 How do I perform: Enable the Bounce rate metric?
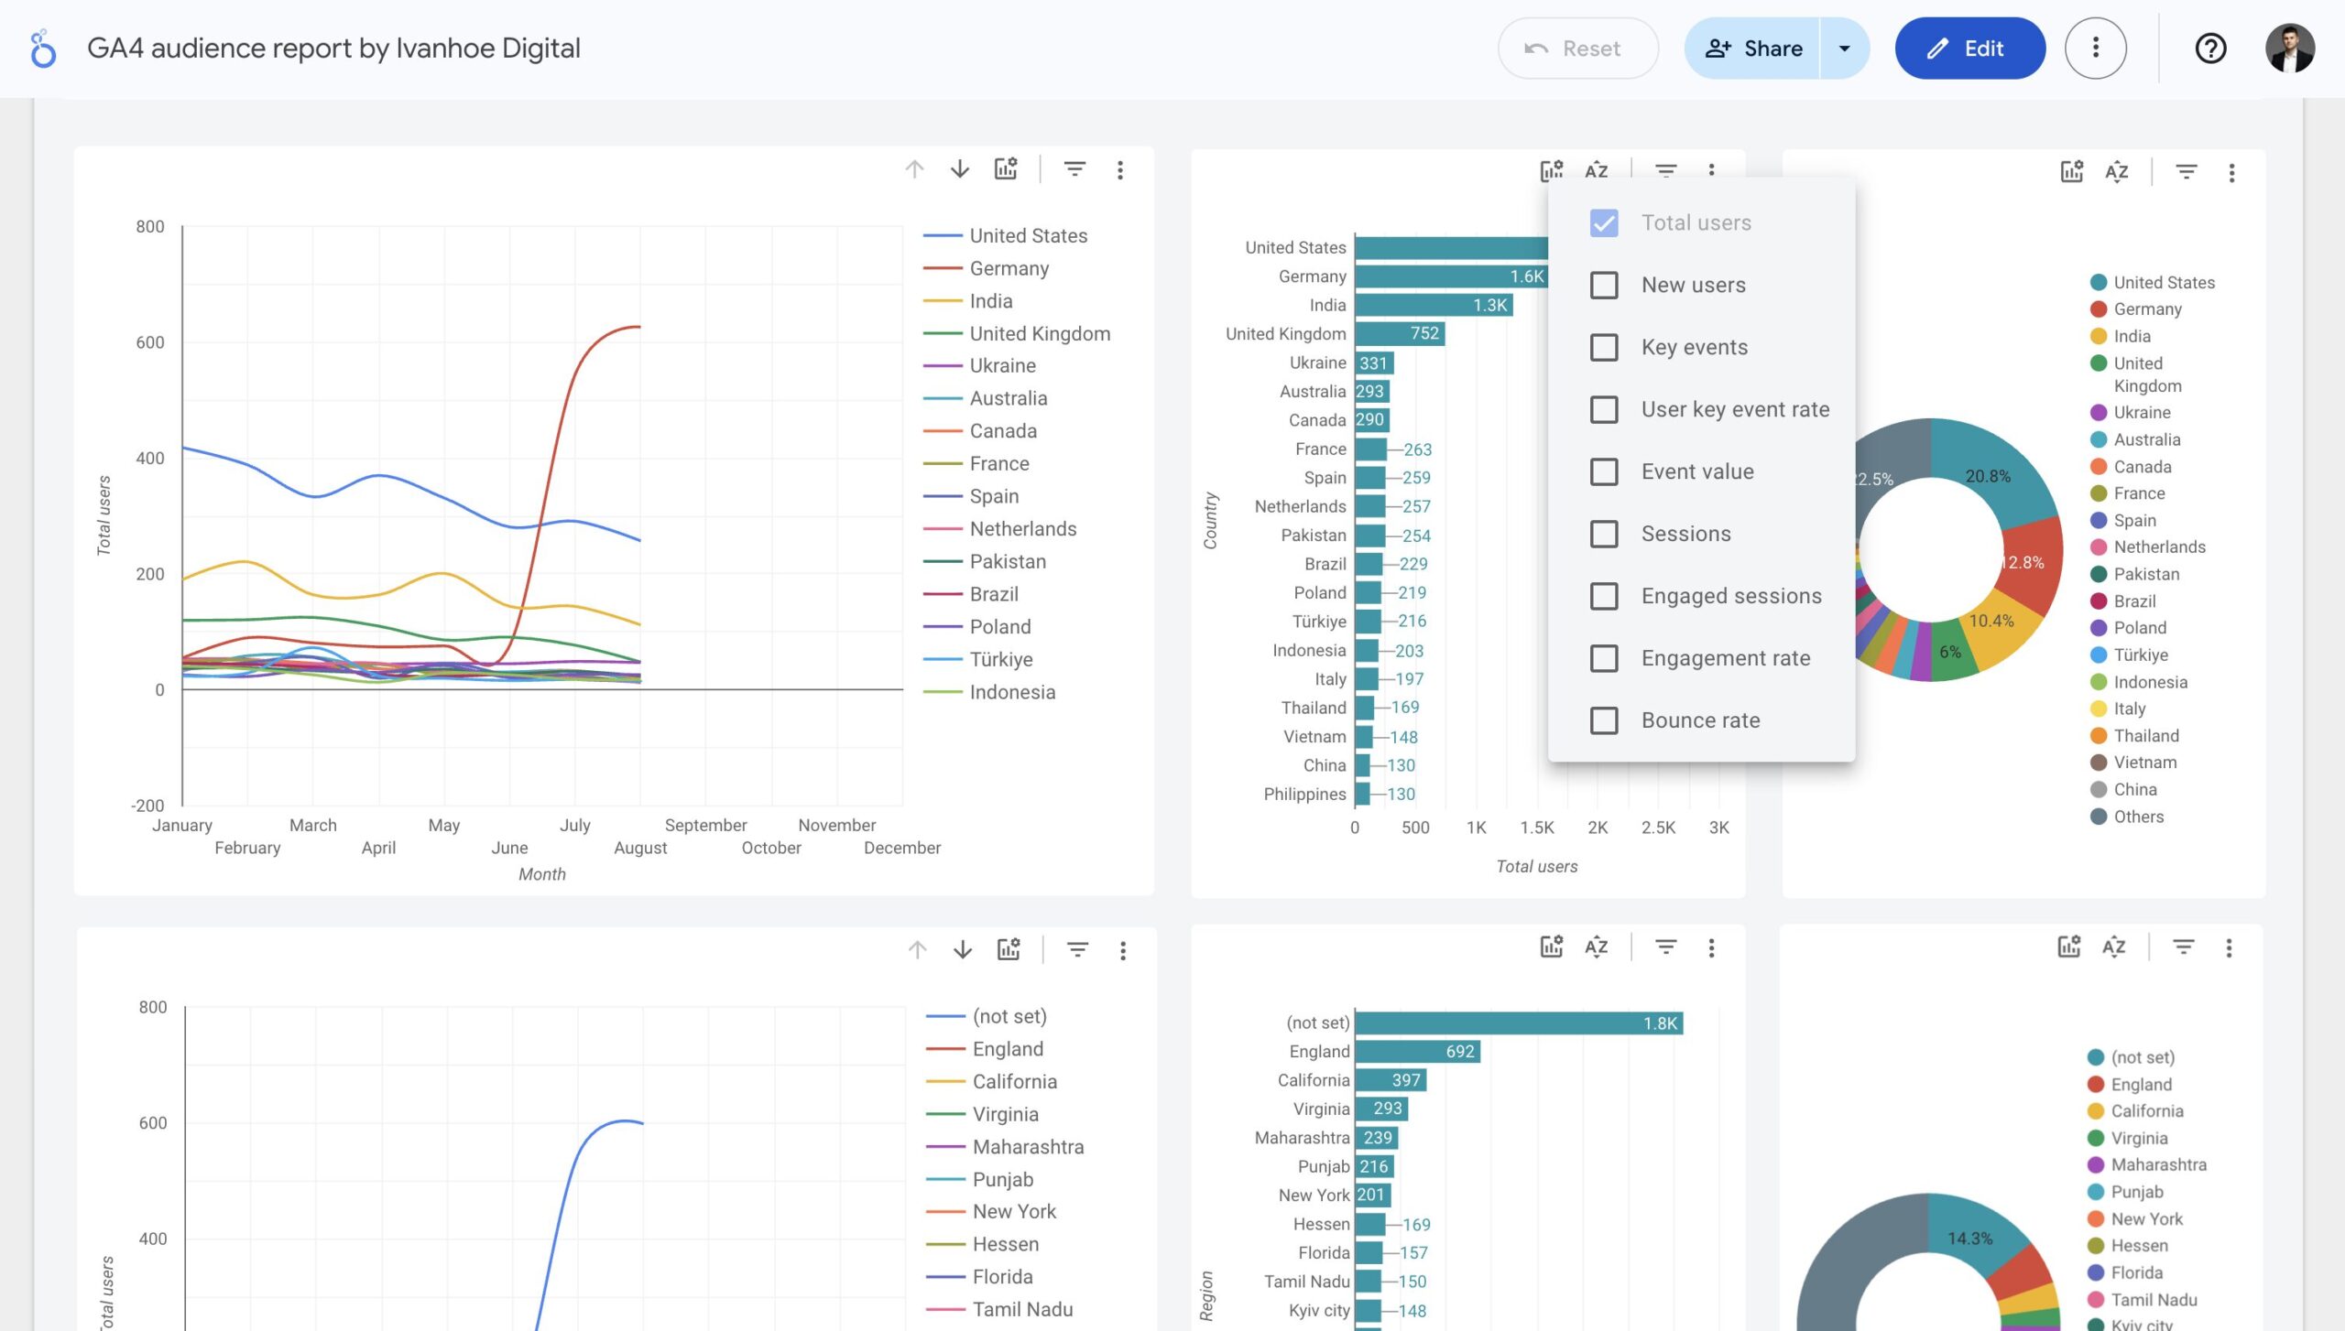click(x=1603, y=720)
